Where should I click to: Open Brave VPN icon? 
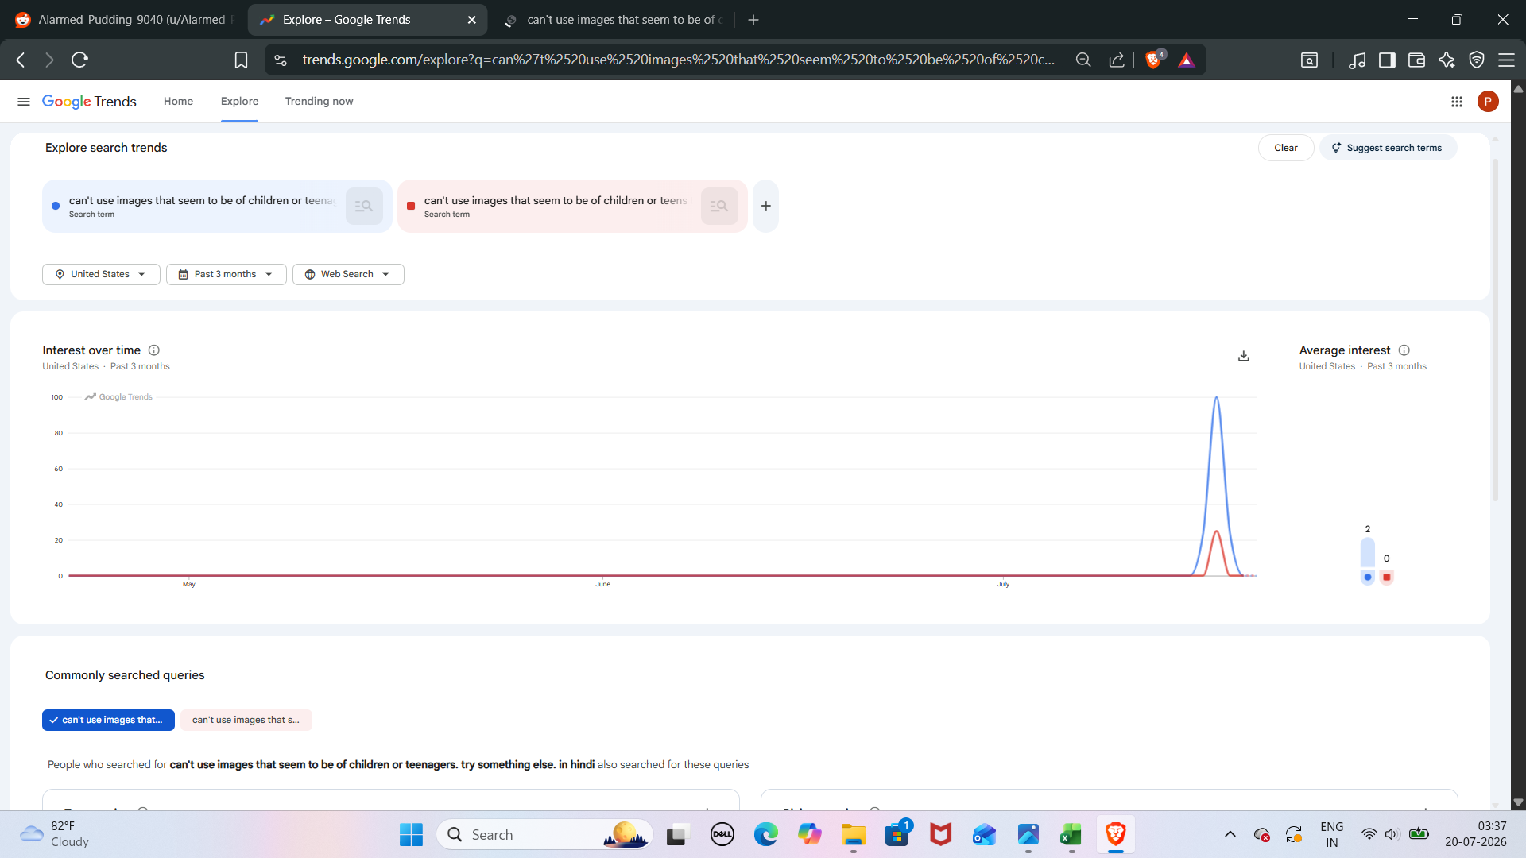click(1477, 60)
